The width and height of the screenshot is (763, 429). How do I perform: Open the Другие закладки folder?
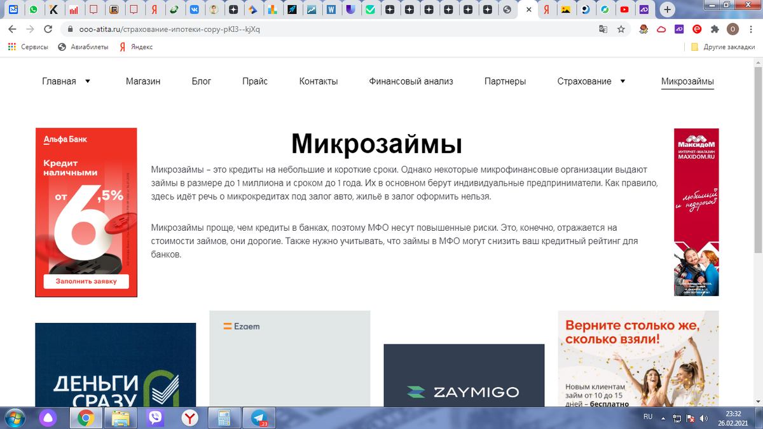tap(723, 47)
